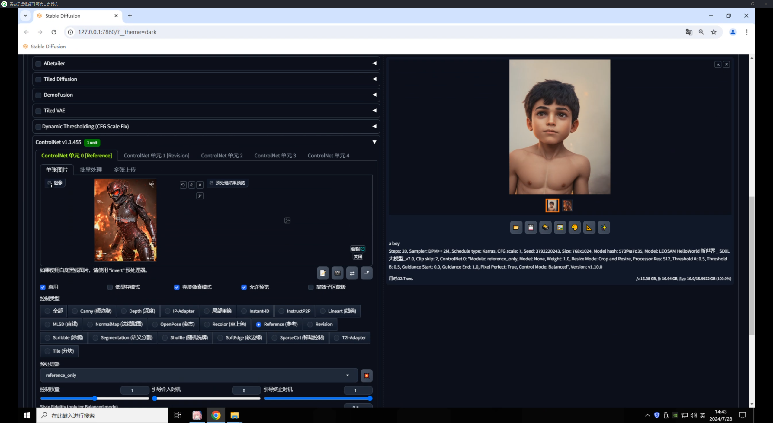Click the camera webcam icon
773x423 pixels.
[337, 273]
